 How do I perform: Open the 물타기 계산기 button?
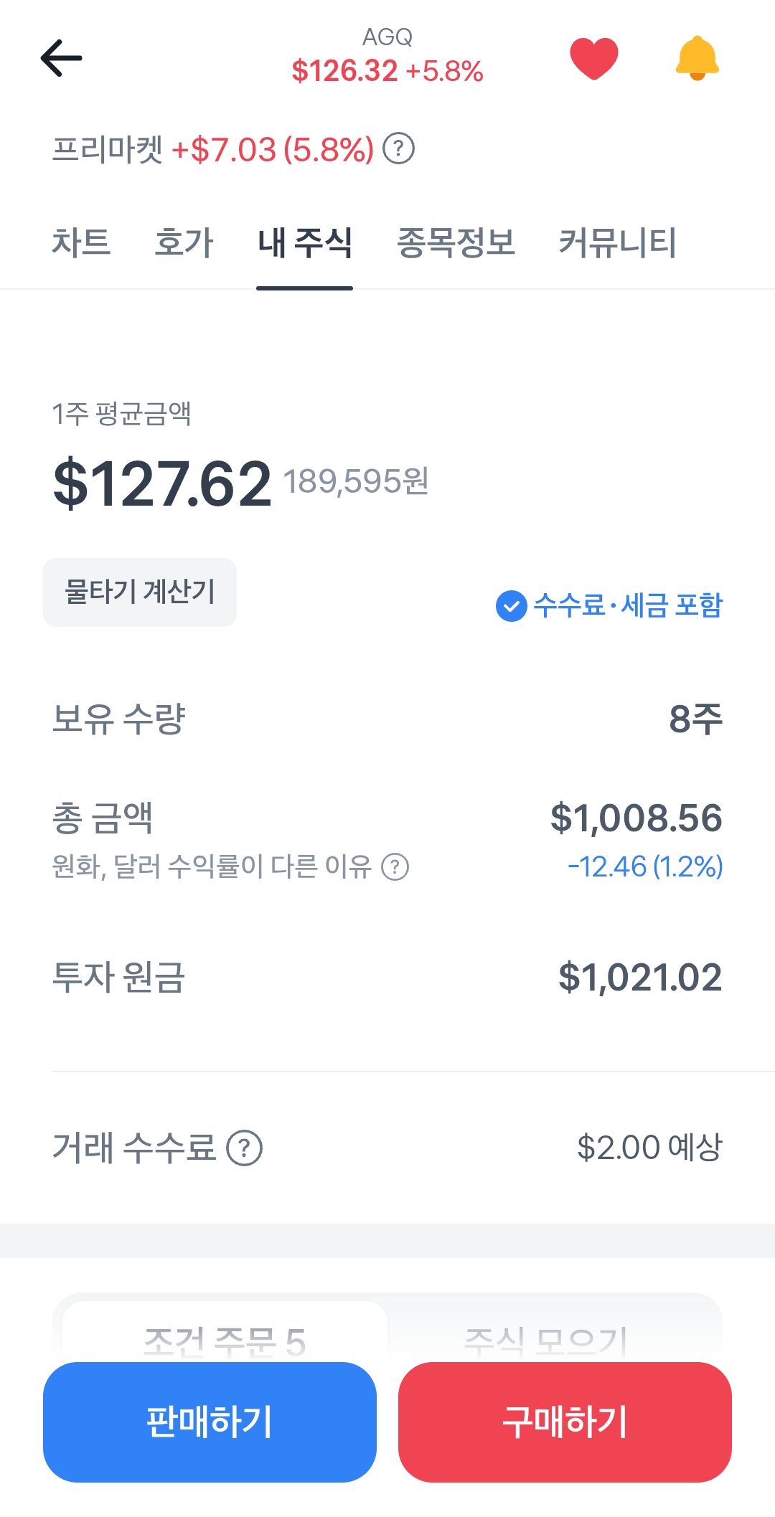[x=140, y=592]
